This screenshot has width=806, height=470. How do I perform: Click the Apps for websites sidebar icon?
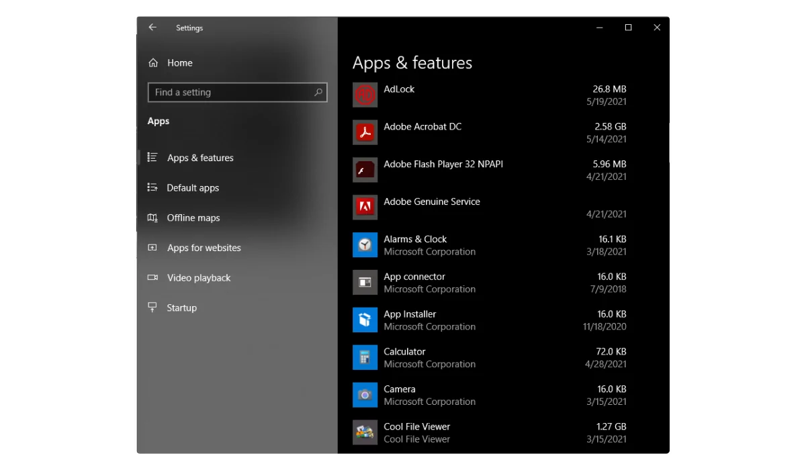point(152,248)
